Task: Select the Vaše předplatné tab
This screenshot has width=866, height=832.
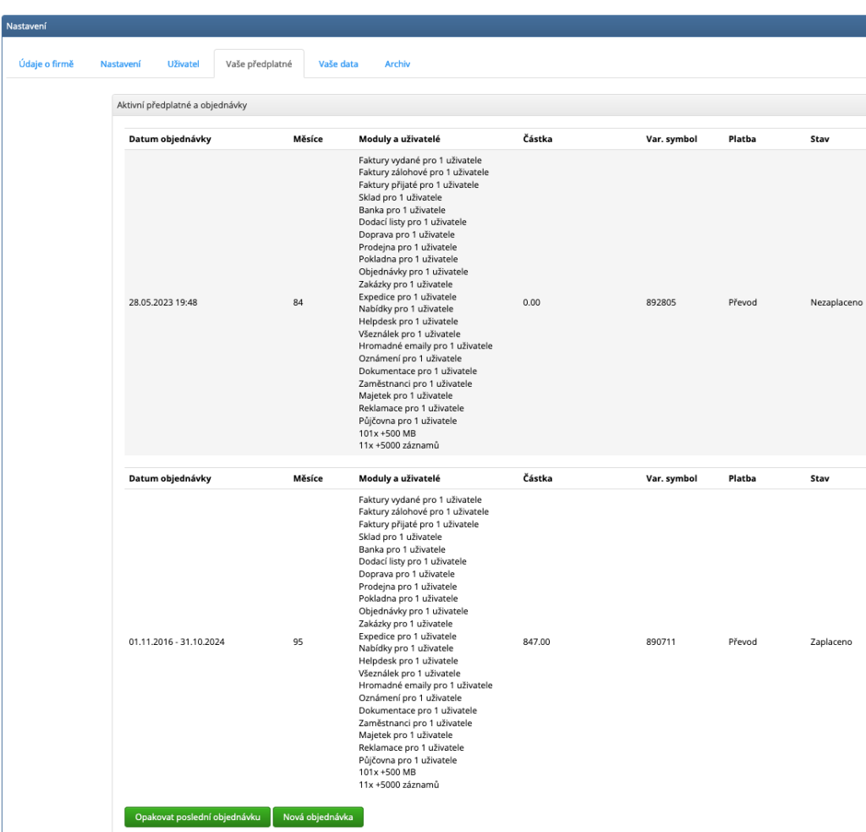Action: [x=259, y=64]
